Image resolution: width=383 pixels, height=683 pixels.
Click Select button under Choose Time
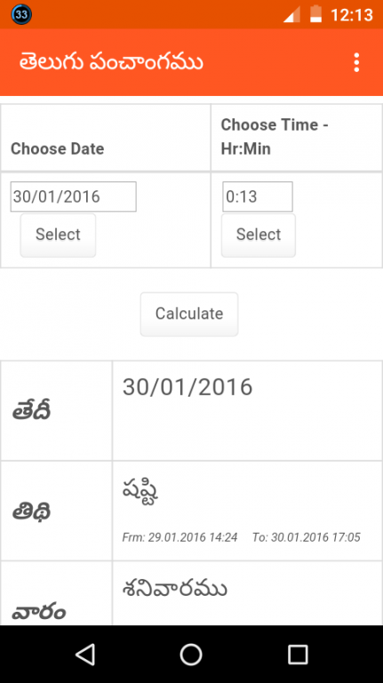coord(259,235)
